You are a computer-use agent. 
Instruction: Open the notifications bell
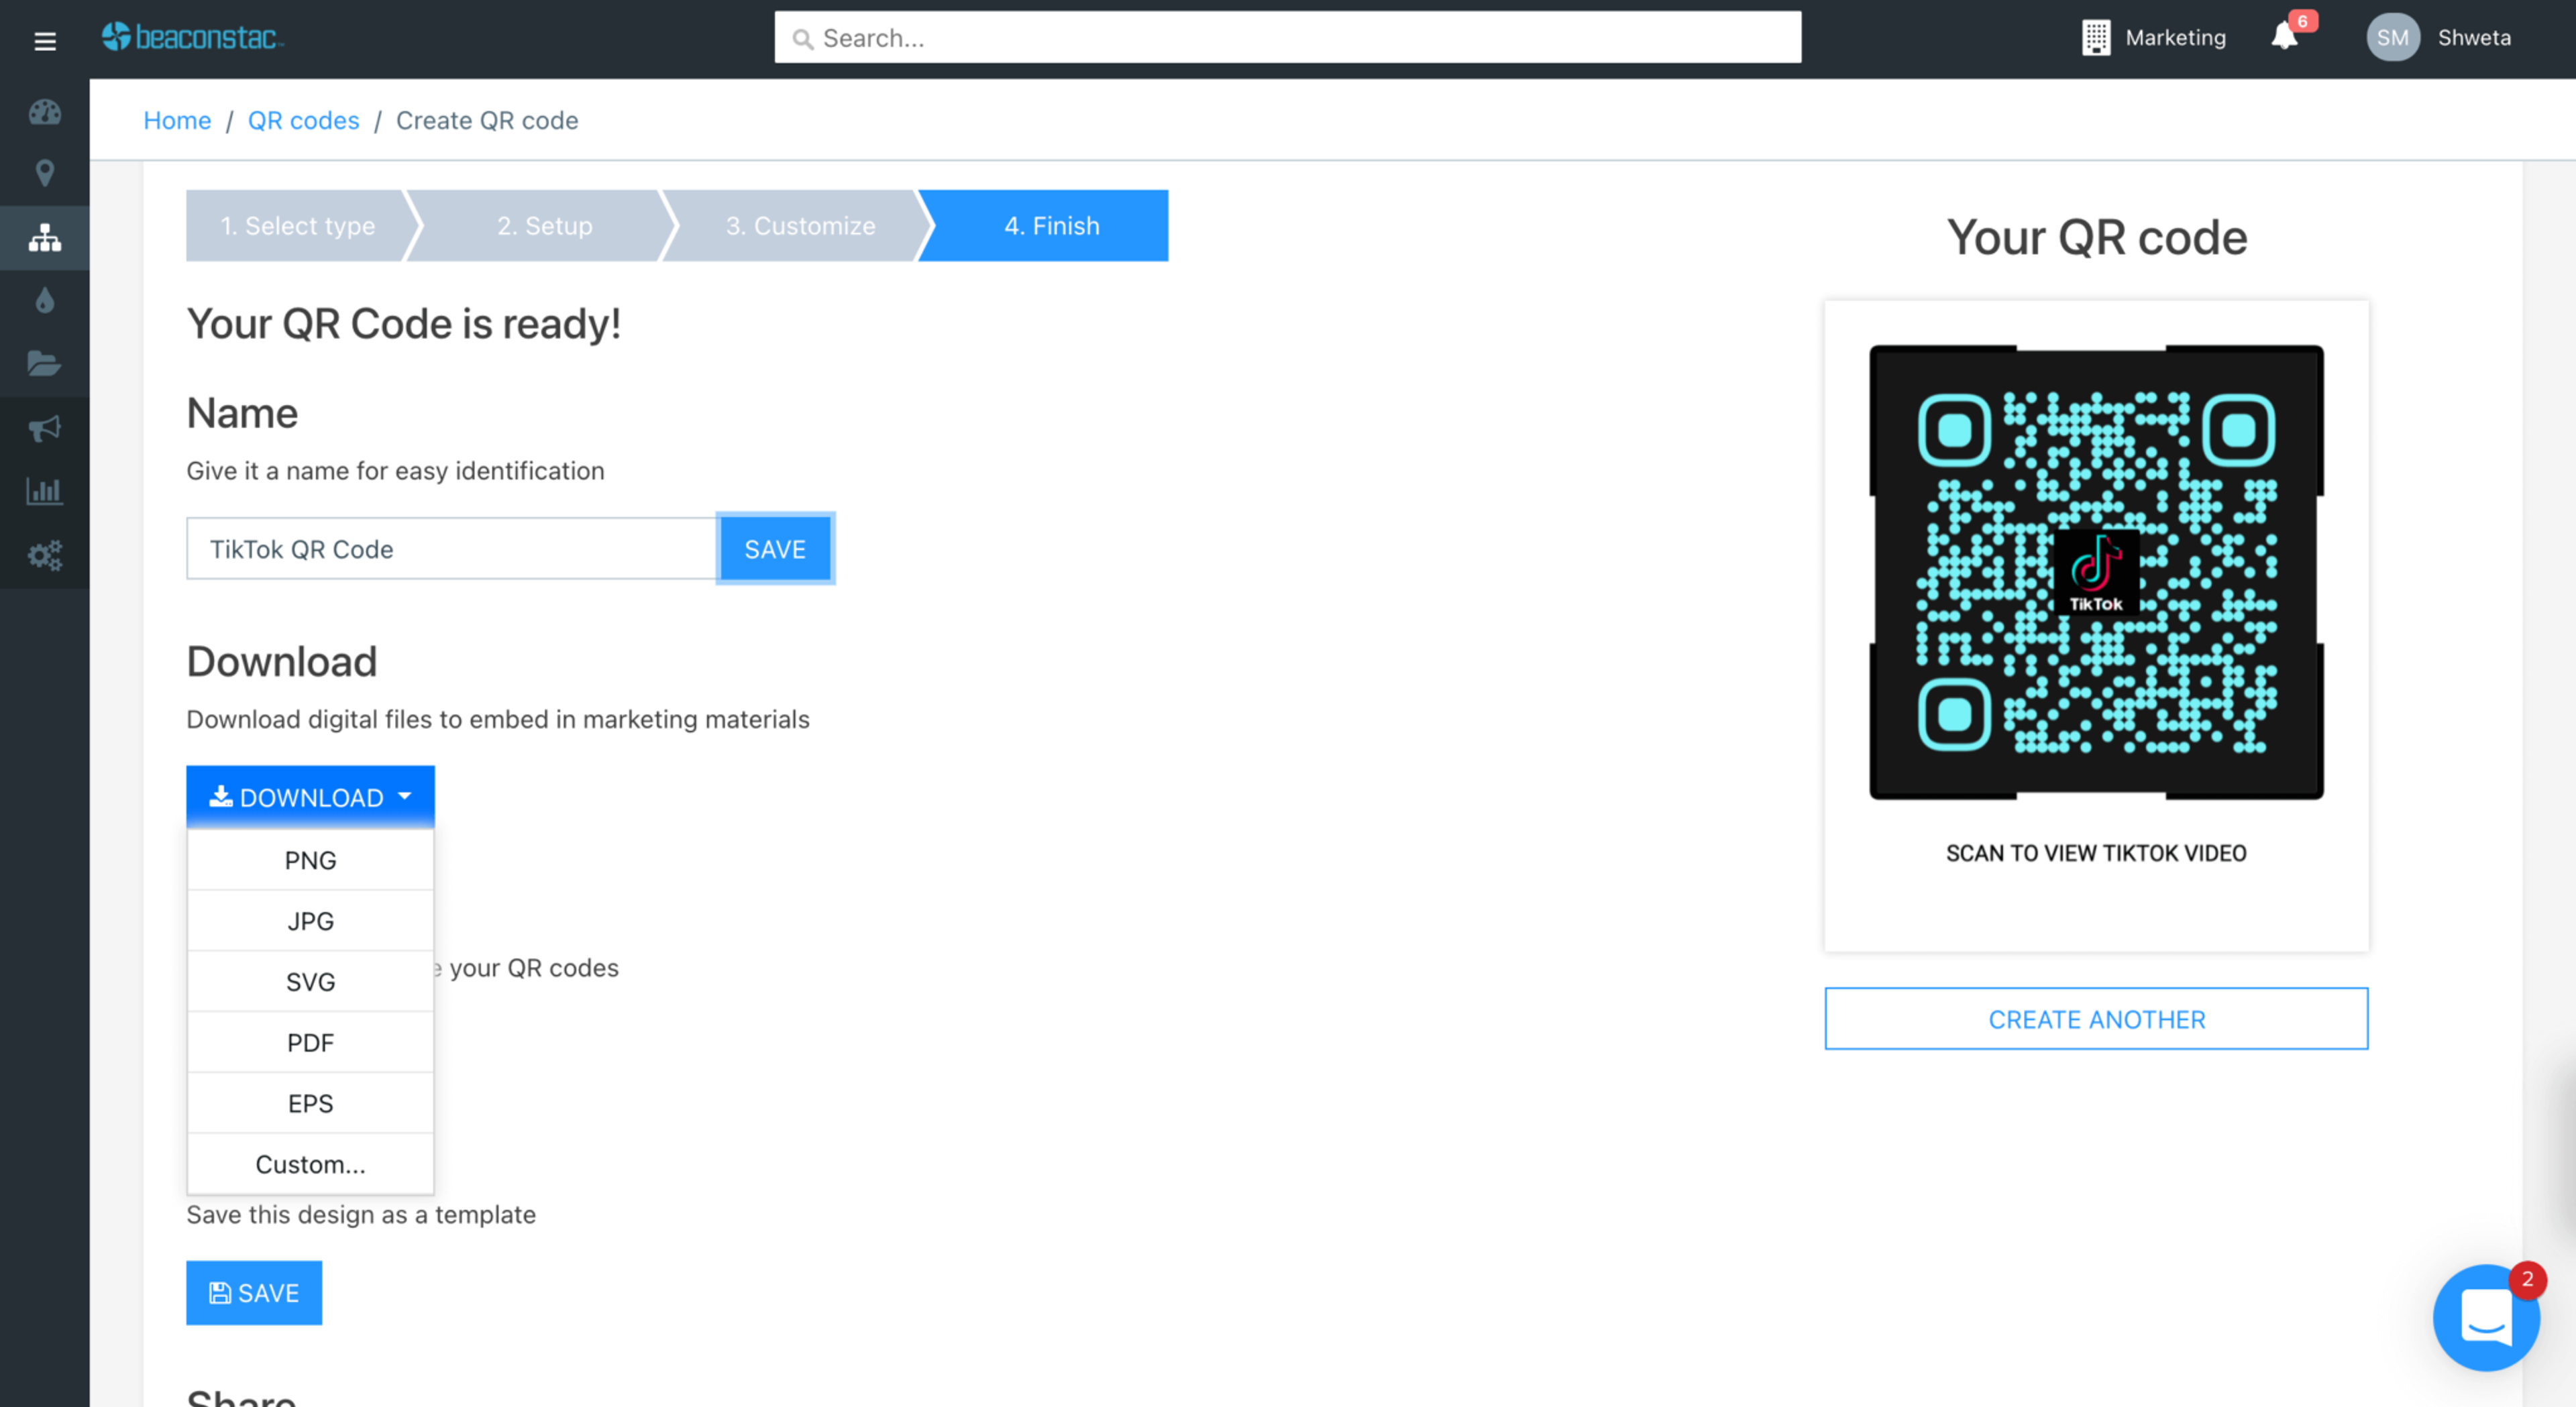coord(2285,37)
